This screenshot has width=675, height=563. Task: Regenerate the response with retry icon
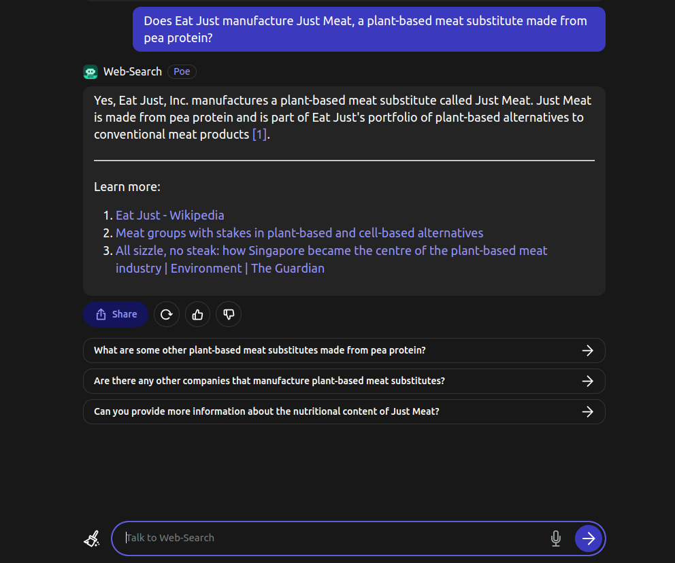pyautogui.click(x=167, y=314)
